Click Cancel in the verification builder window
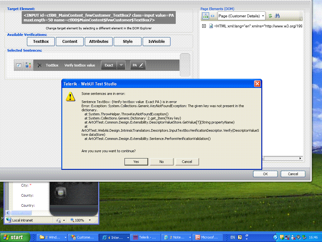The width and height of the screenshot is (322, 242). [x=293, y=174]
